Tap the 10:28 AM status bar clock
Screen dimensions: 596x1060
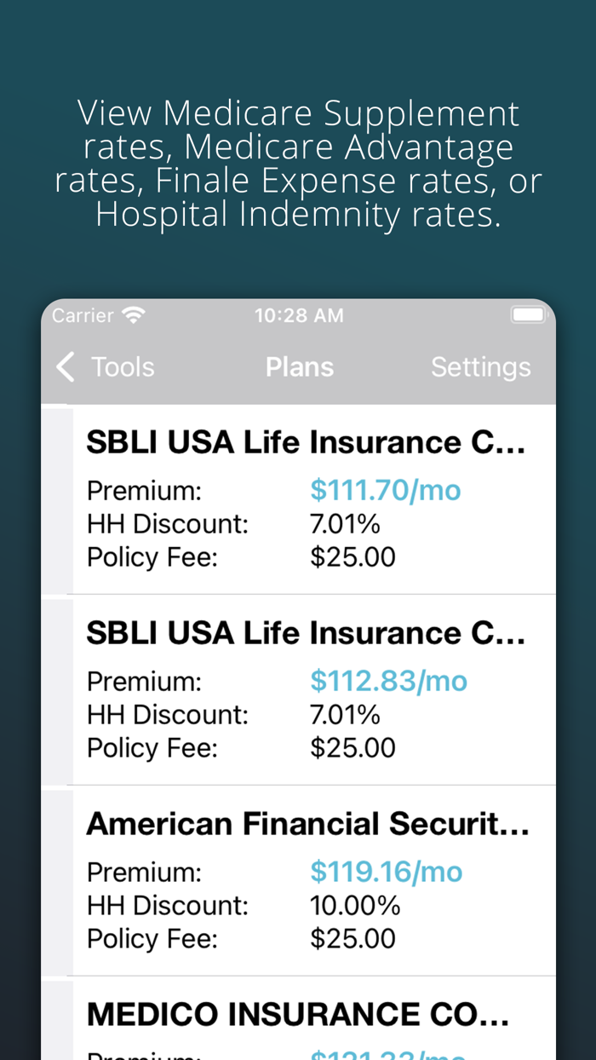click(299, 315)
